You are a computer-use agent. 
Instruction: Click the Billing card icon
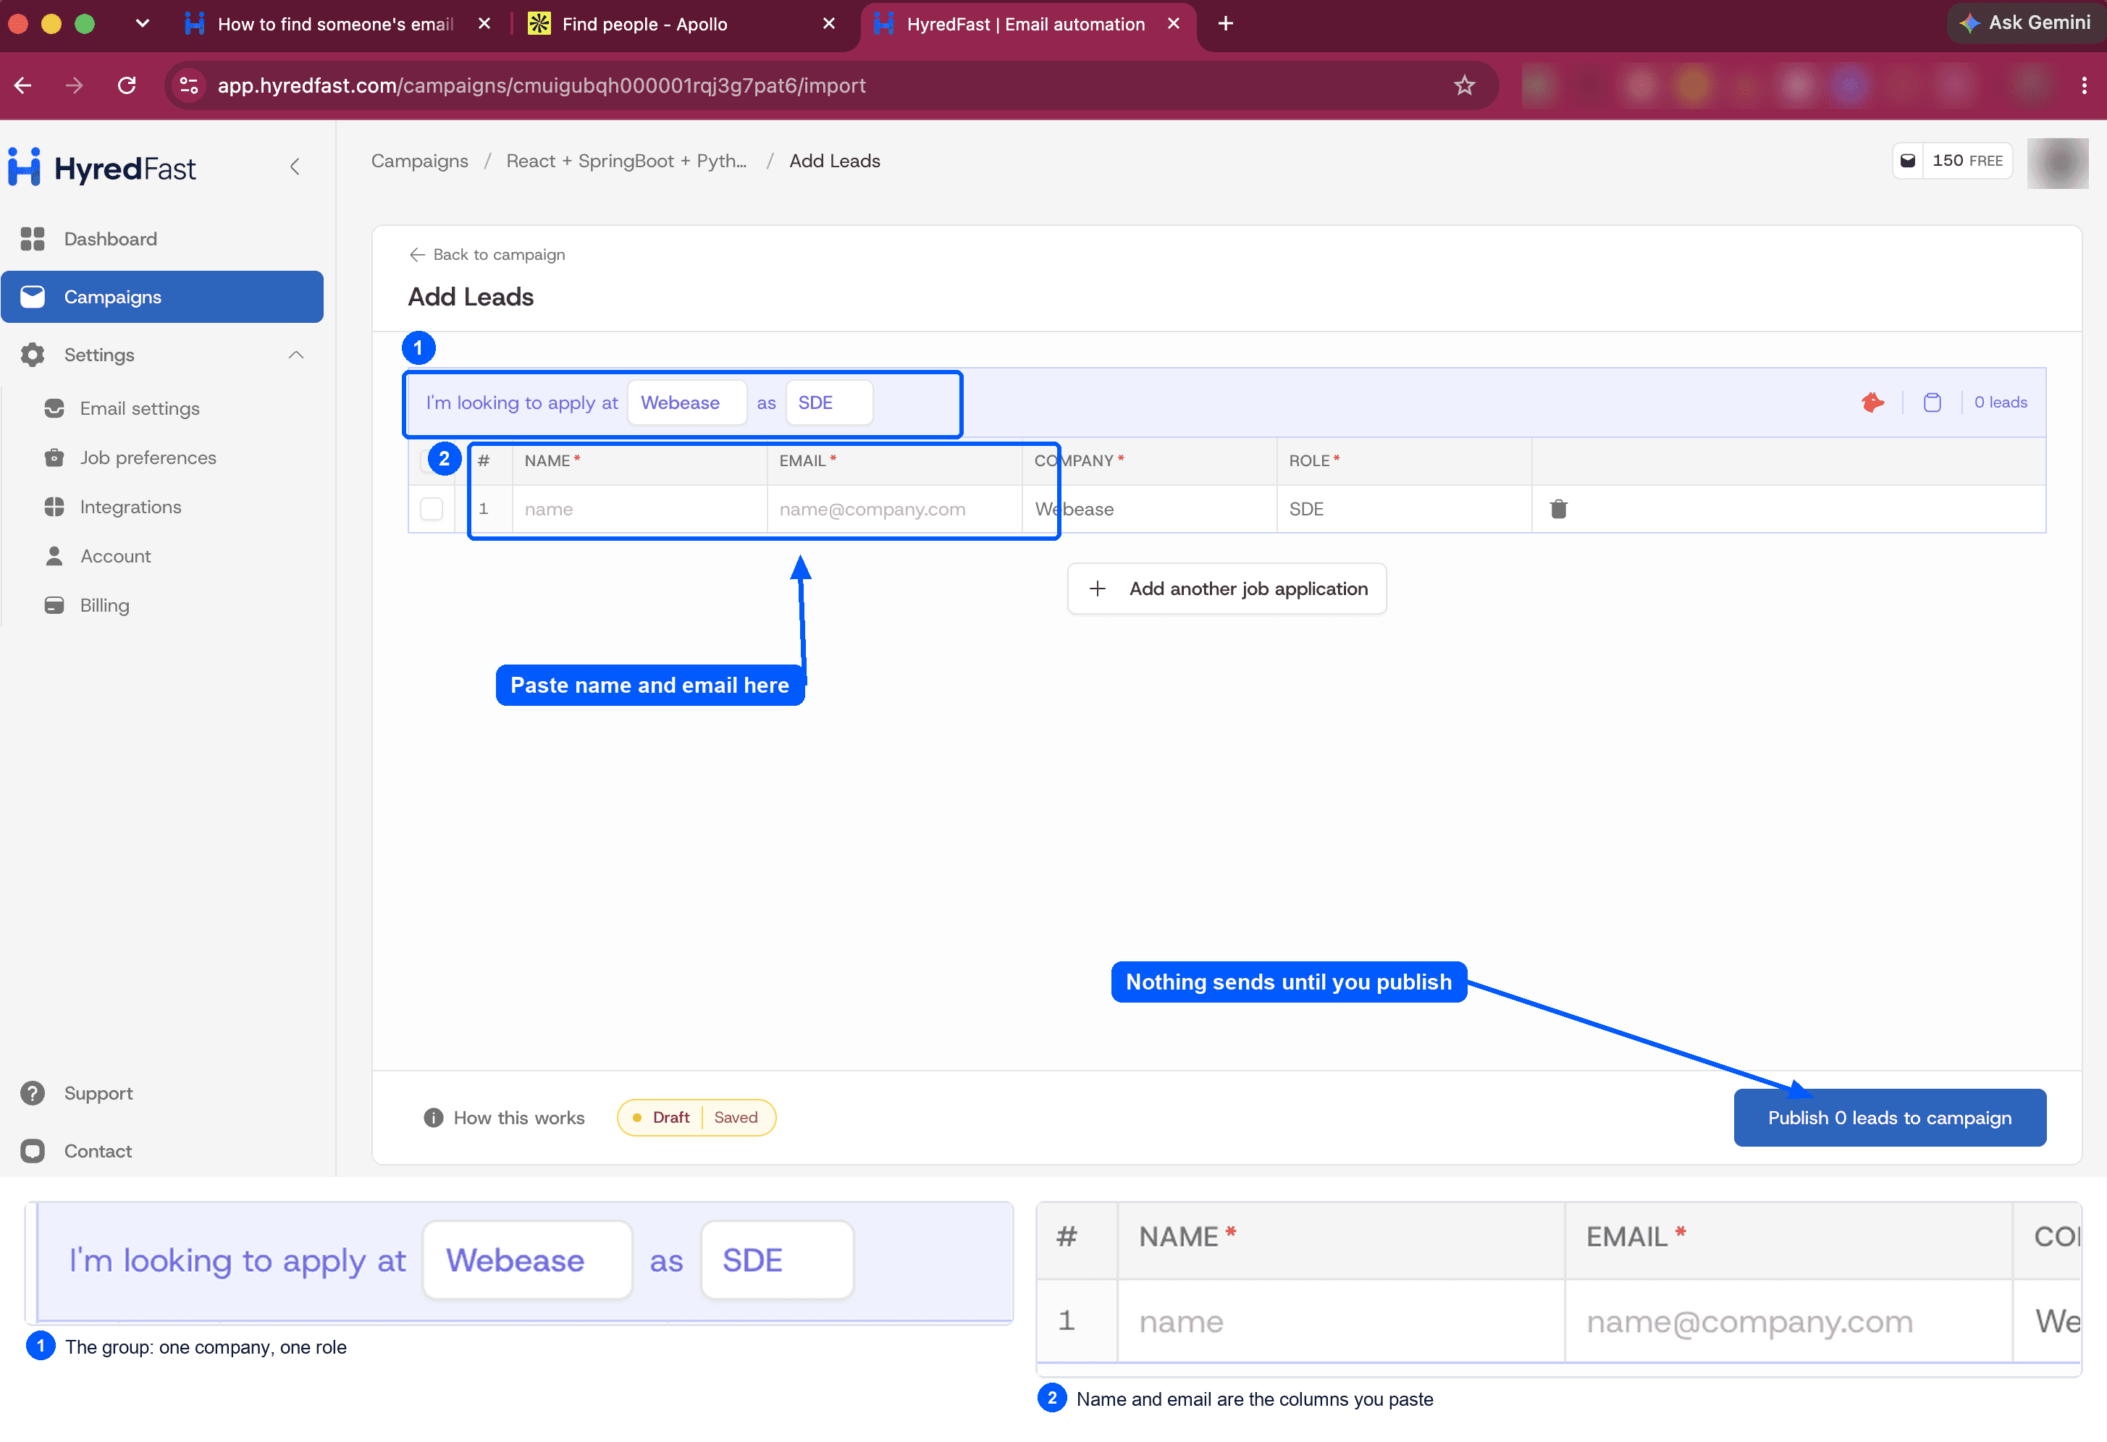click(x=54, y=605)
